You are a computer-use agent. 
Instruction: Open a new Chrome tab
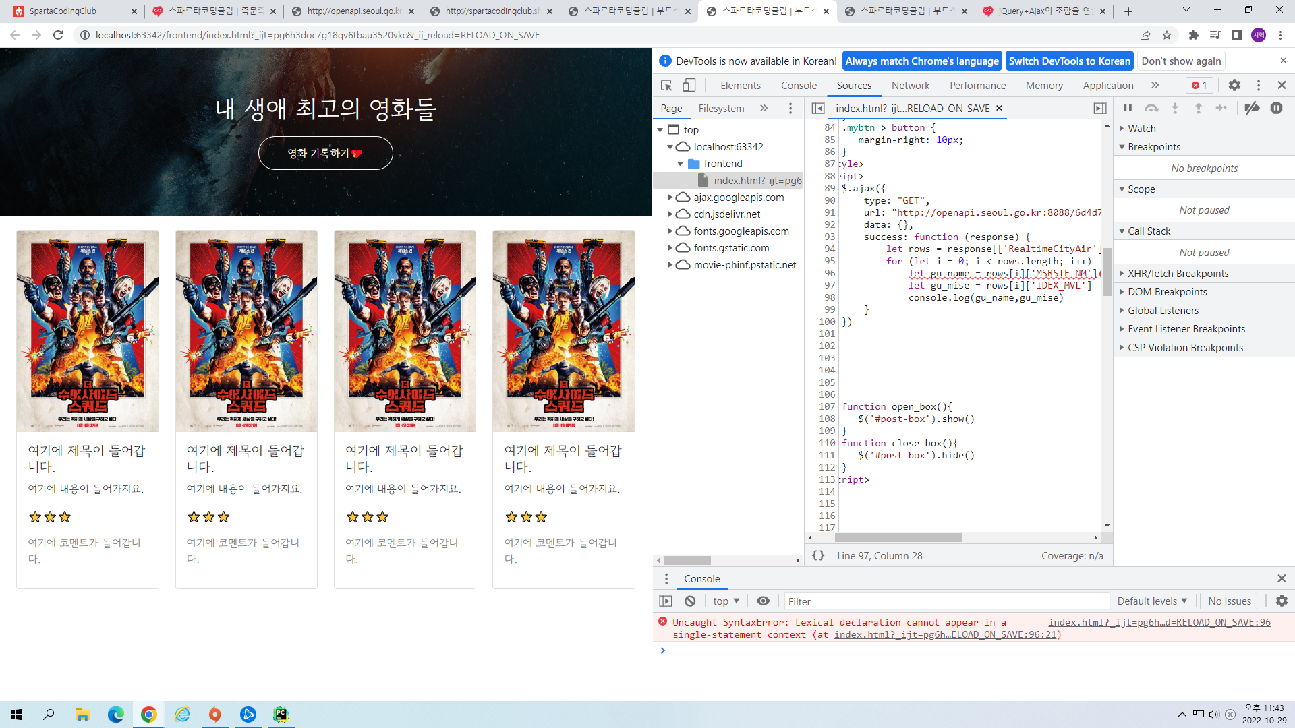(1128, 11)
